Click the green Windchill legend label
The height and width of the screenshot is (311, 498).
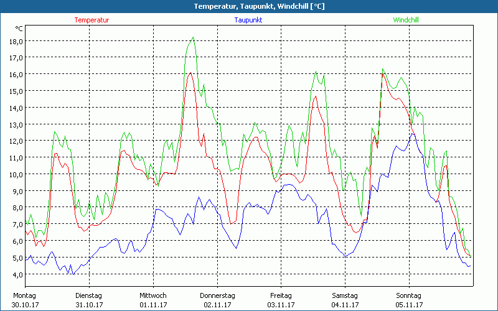pos(405,20)
